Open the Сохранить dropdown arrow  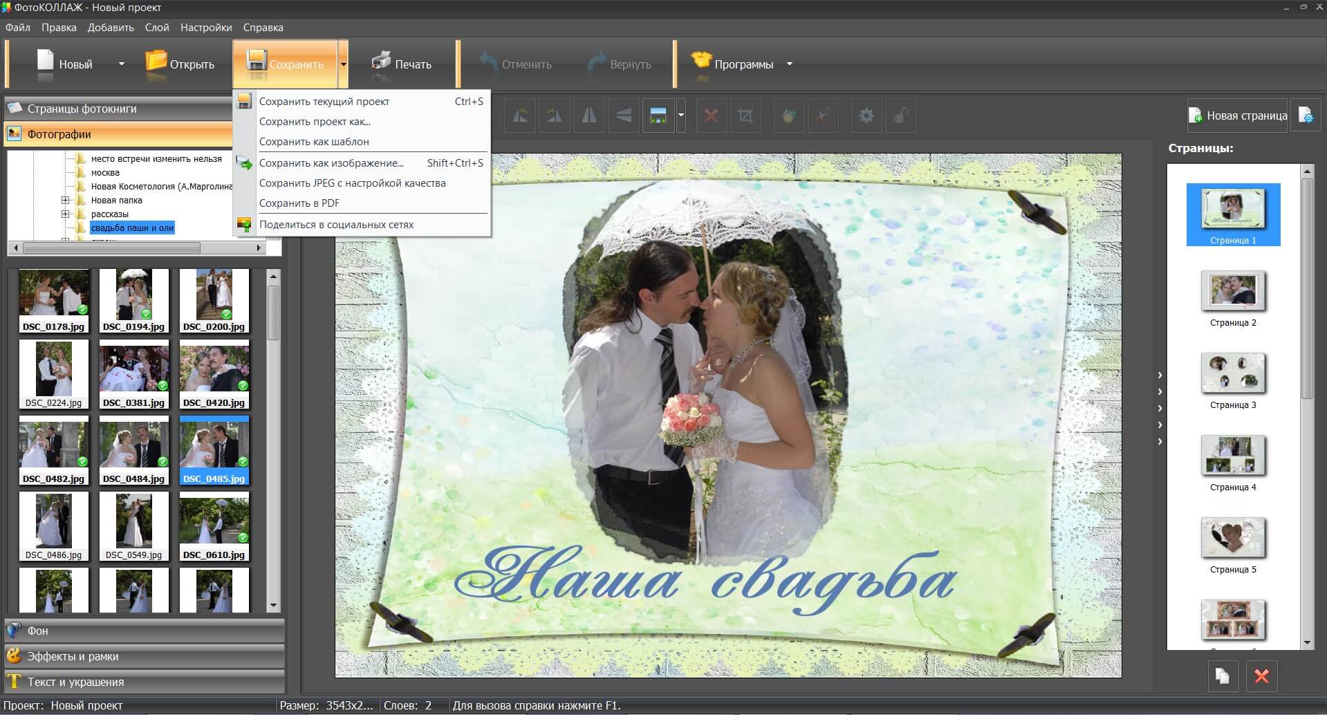coord(343,64)
